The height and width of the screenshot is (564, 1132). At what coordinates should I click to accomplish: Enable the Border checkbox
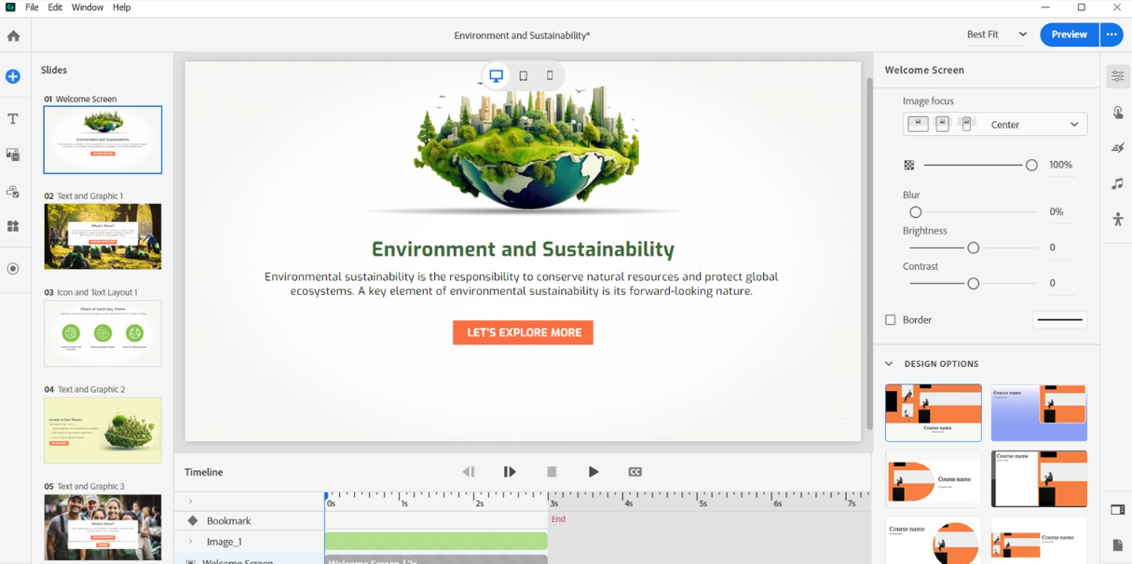click(891, 319)
